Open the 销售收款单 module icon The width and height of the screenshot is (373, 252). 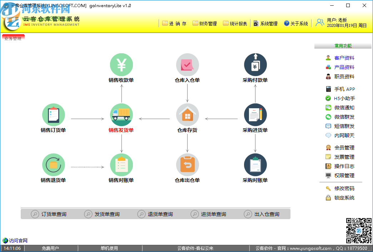(121, 64)
